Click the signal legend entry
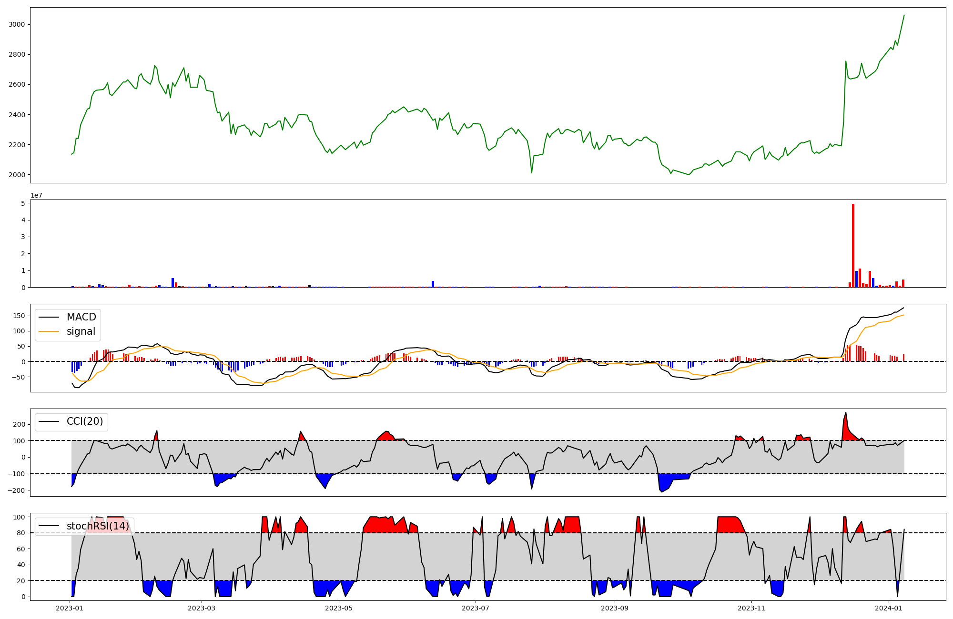The width and height of the screenshot is (953, 619). 81,331
